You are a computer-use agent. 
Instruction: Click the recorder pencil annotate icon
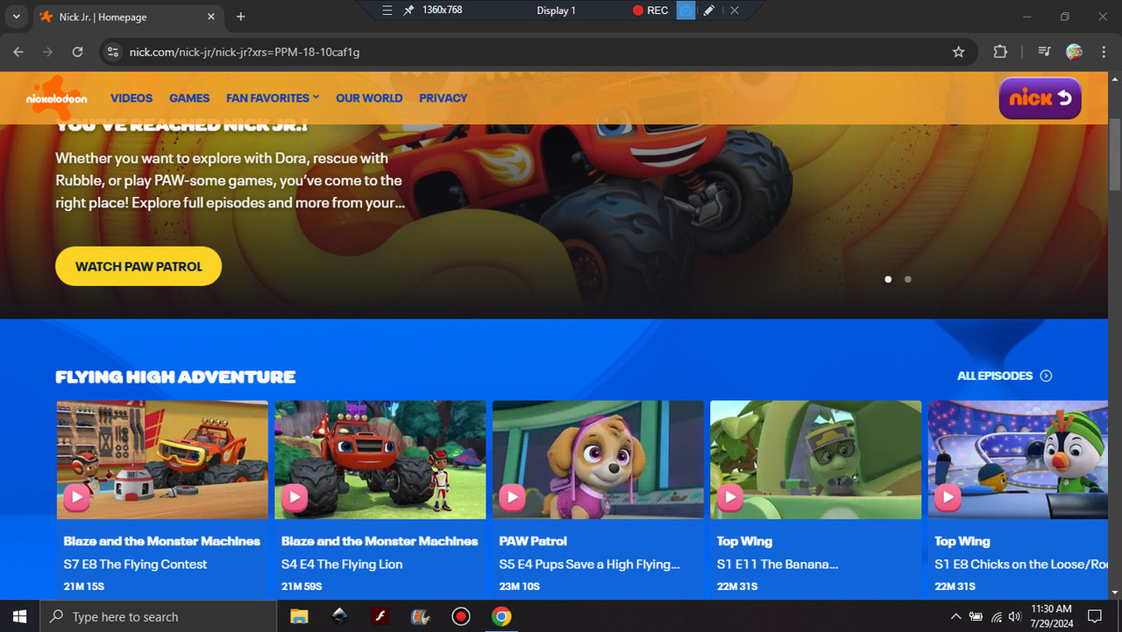tap(709, 11)
